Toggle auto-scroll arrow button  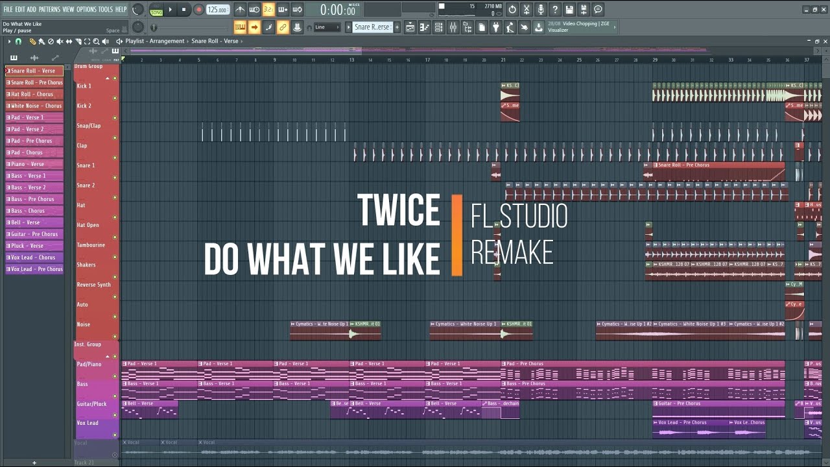point(255,27)
